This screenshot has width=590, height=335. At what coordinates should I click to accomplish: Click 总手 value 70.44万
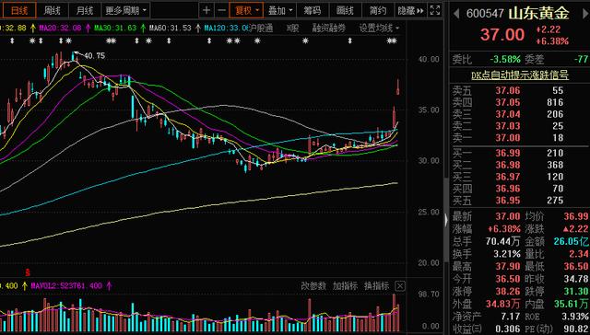point(503,241)
